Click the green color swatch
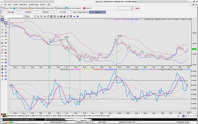 point(3,114)
